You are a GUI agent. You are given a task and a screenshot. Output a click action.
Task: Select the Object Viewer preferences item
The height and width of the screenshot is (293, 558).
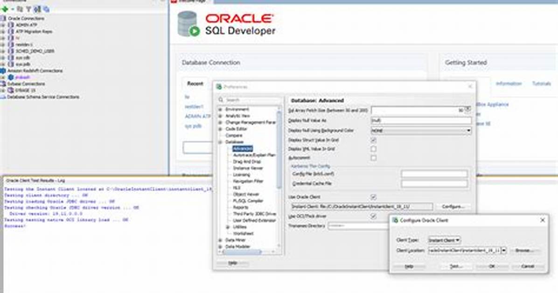[x=246, y=195]
